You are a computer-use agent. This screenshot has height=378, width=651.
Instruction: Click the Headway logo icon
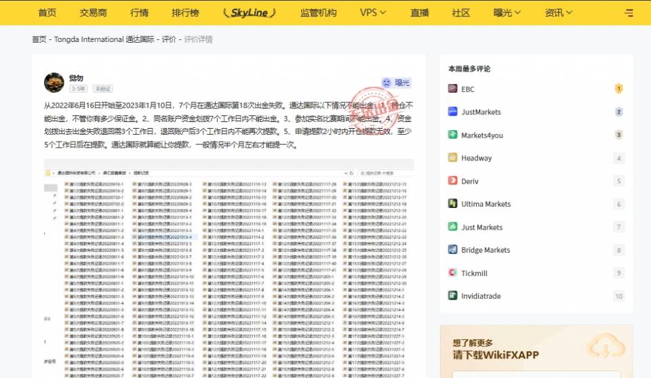coord(452,157)
